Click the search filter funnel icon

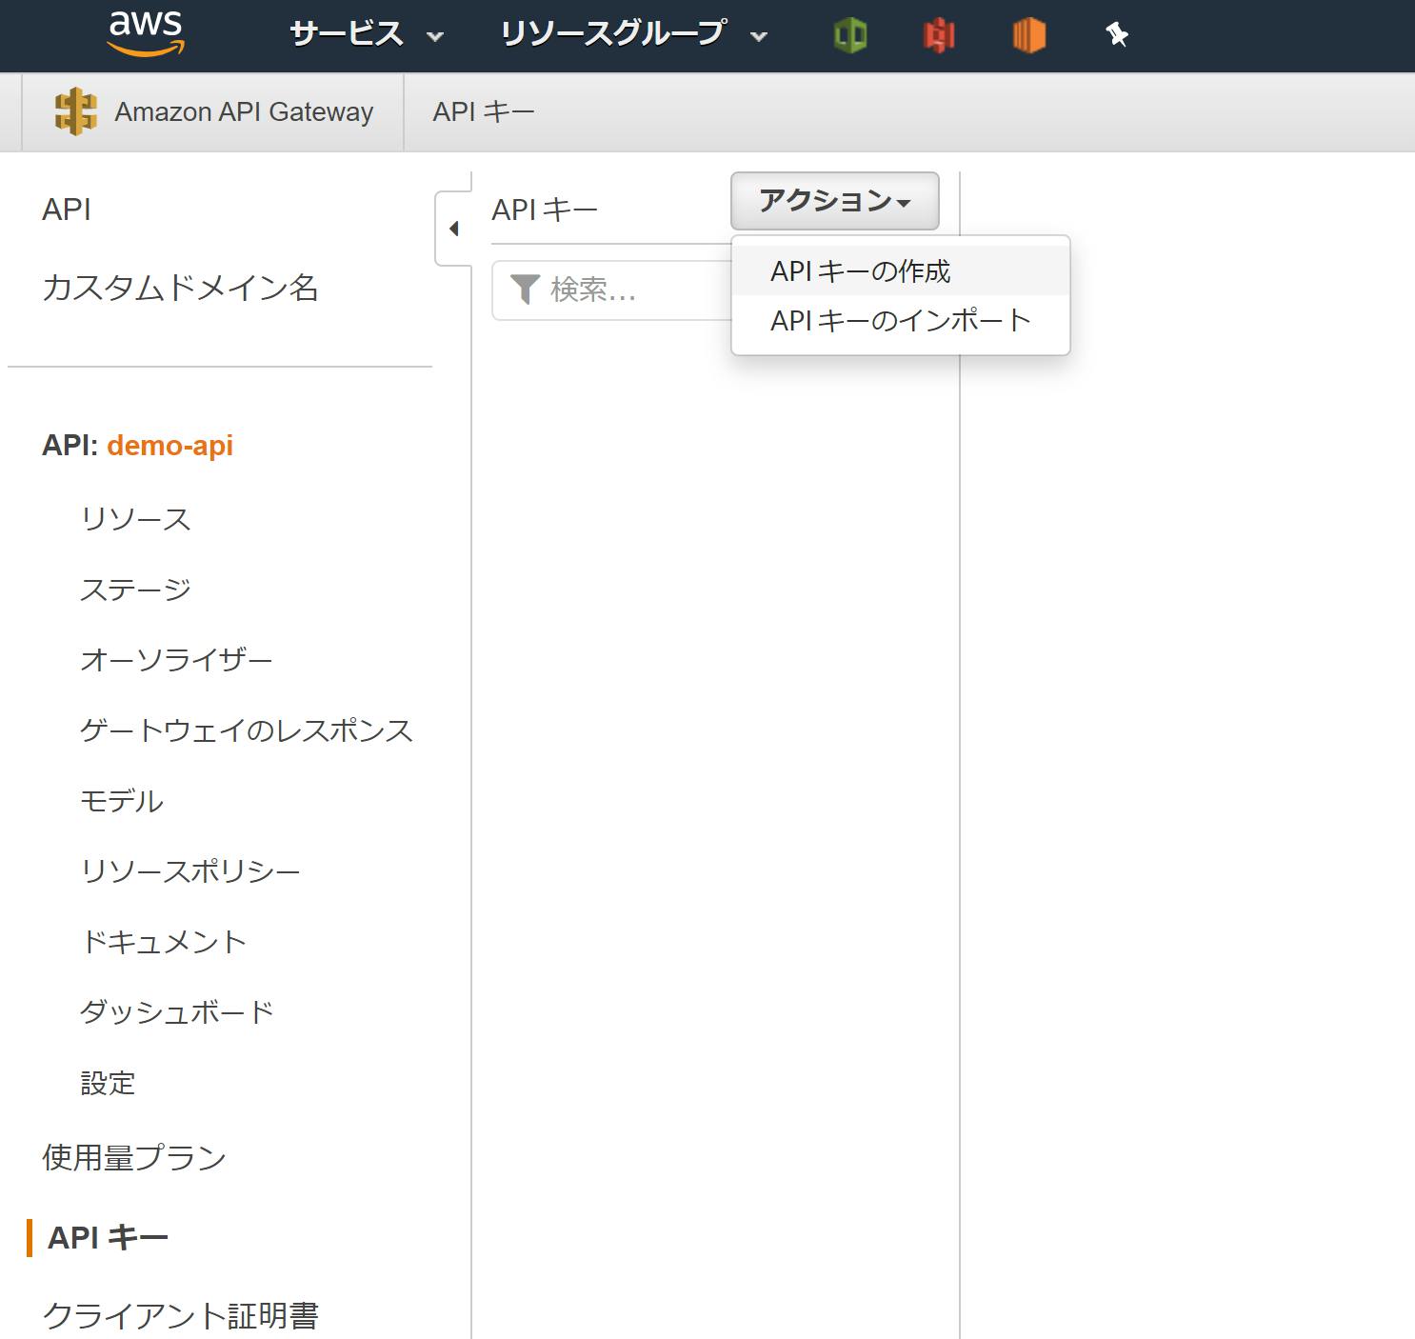[525, 290]
